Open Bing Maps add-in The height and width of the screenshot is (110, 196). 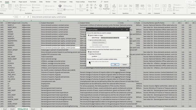[x=68, y=6]
